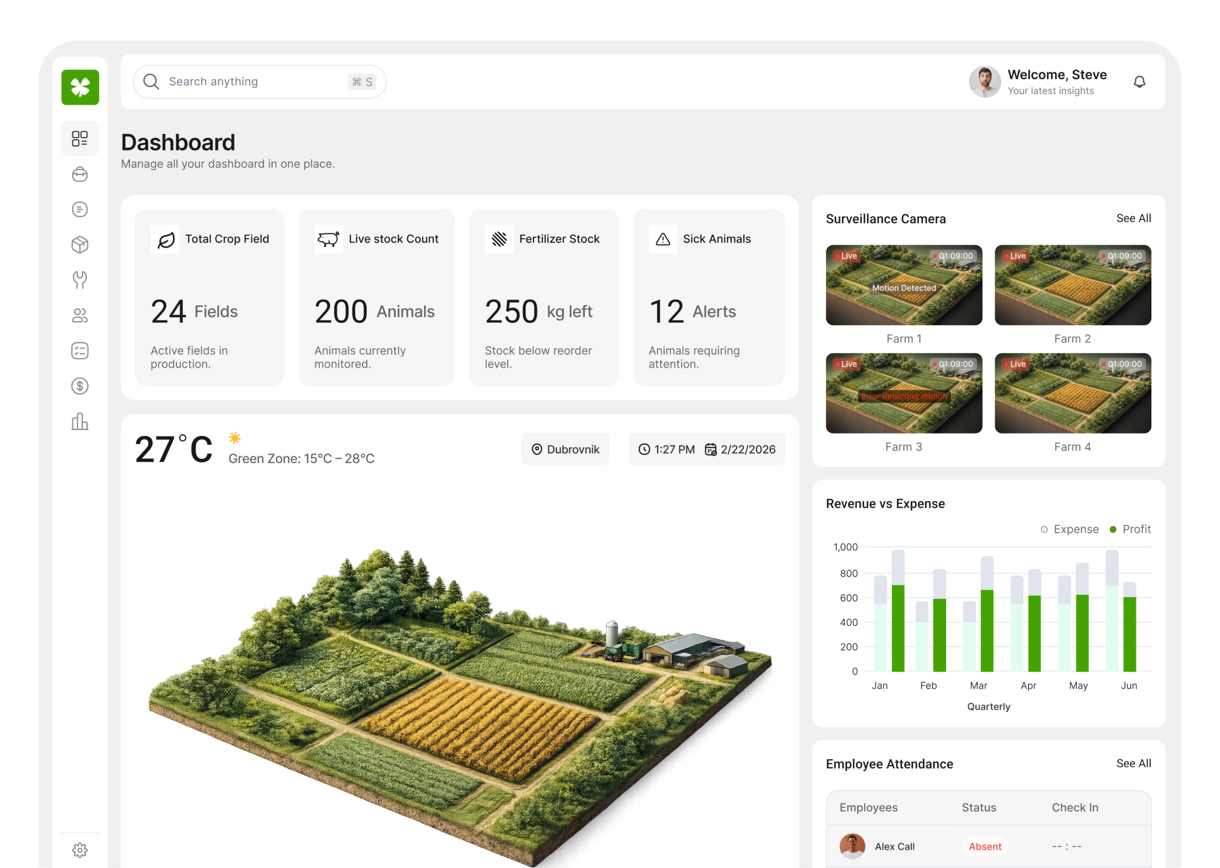Click the green clover logo icon
1220x868 pixels.
pos(80,87)
